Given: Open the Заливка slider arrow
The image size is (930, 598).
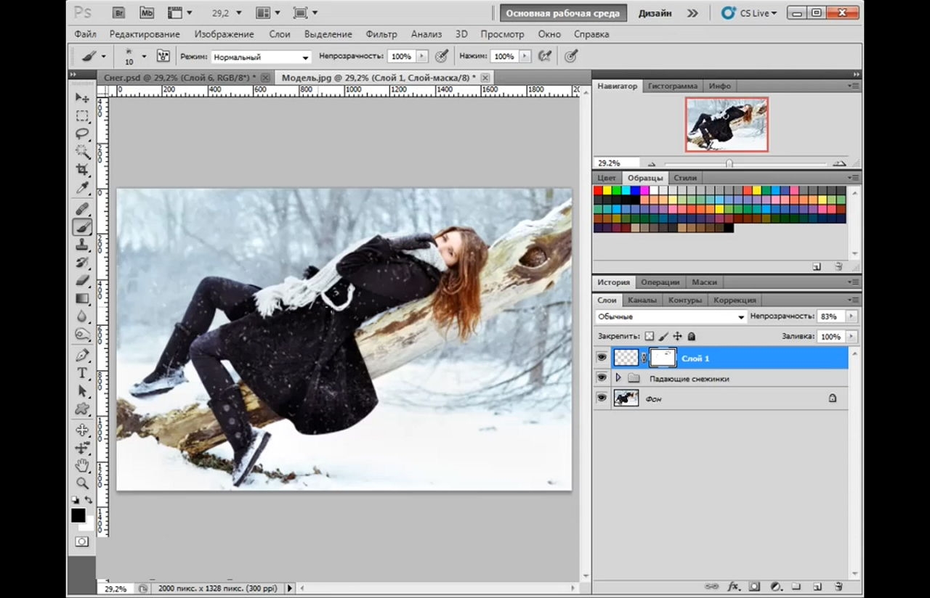Looking at the screenshot, I should pyautogui.click(x=851, y=337).
